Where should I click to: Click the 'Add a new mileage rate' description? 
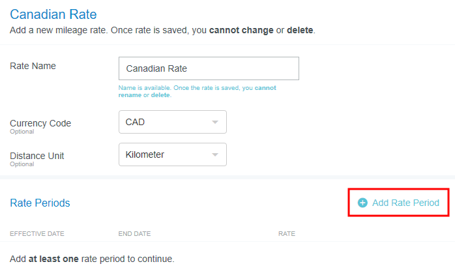[x=162, y=31]
